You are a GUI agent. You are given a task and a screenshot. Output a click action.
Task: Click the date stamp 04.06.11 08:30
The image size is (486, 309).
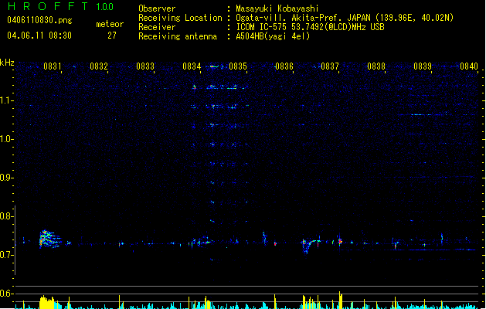click(39, 36)
